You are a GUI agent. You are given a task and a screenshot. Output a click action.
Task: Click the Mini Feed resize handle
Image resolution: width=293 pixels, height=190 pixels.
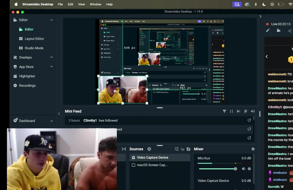160,108
